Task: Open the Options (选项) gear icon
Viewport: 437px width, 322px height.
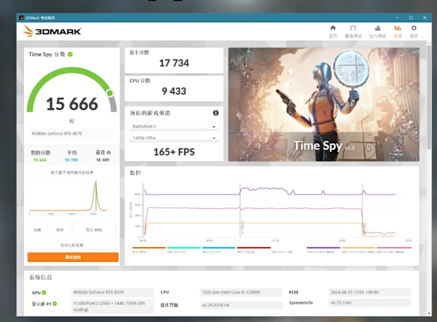Action: point(413,32)
